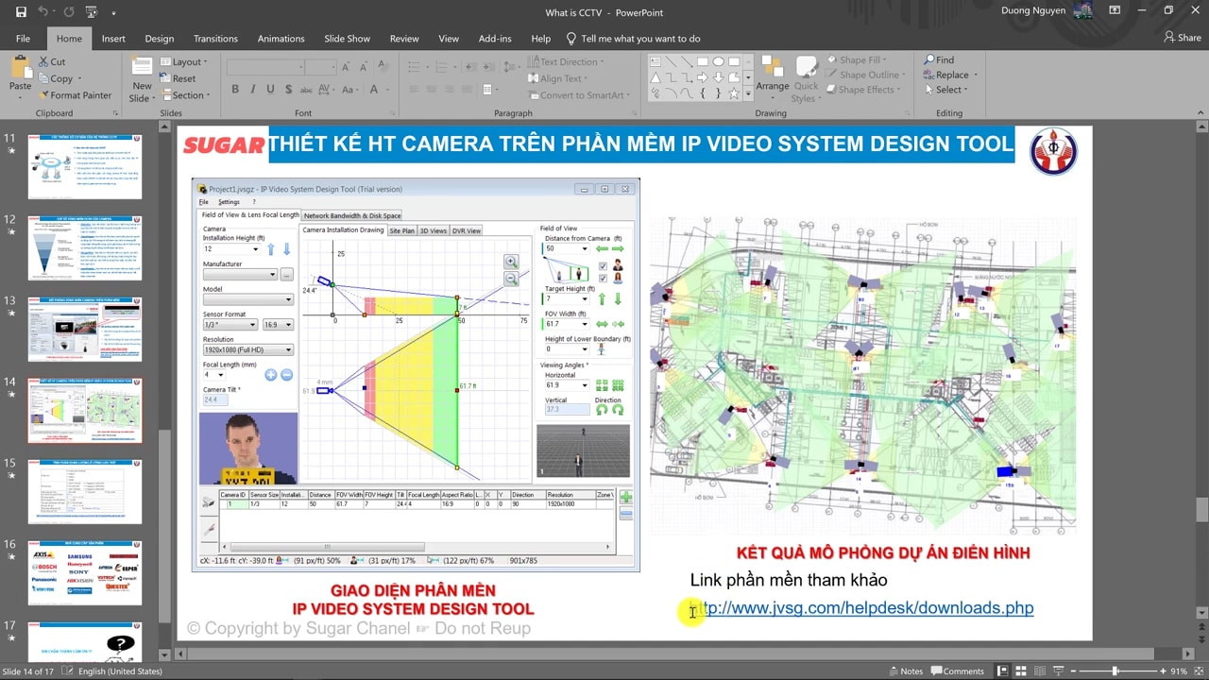Select the Down Arrow shape
Image resolution: width=1209 pixels, height=680 pixels.
click(x=718, y=77)
